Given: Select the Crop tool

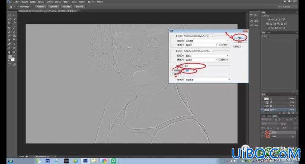Looking at the screenshot, I should [9, 23].
